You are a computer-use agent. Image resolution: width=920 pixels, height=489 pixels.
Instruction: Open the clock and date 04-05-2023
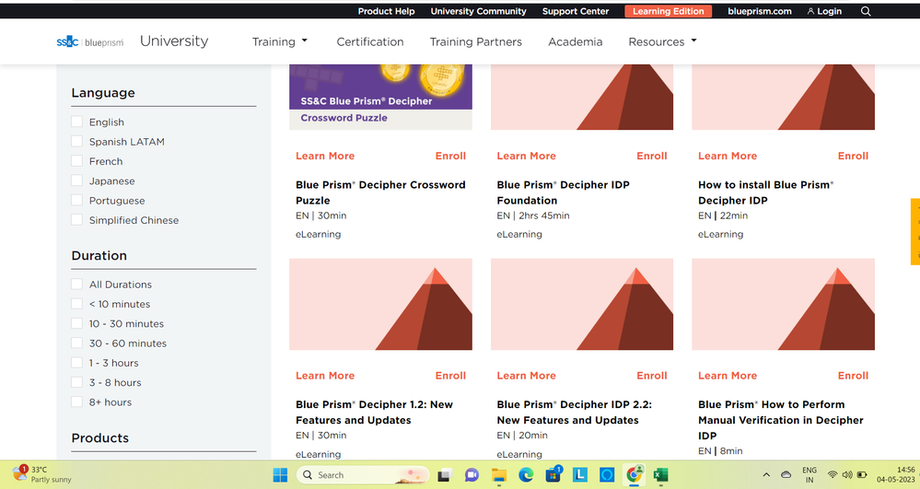click(x=895, y=474)
